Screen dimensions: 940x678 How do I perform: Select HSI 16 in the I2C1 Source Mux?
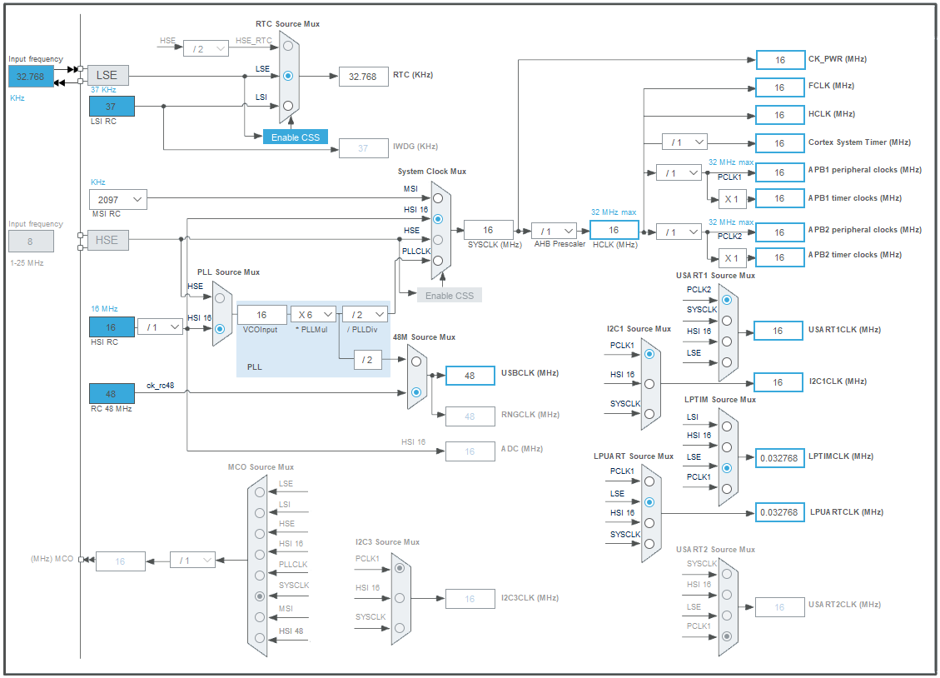coord(649,383)
